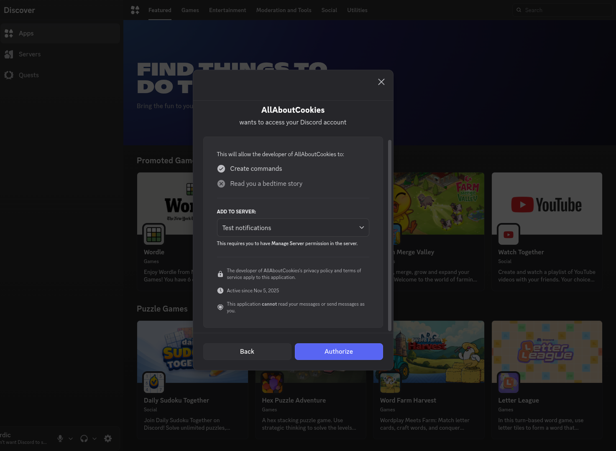
Task: Click the magnifier icon in Search
Action: [519, 10]
